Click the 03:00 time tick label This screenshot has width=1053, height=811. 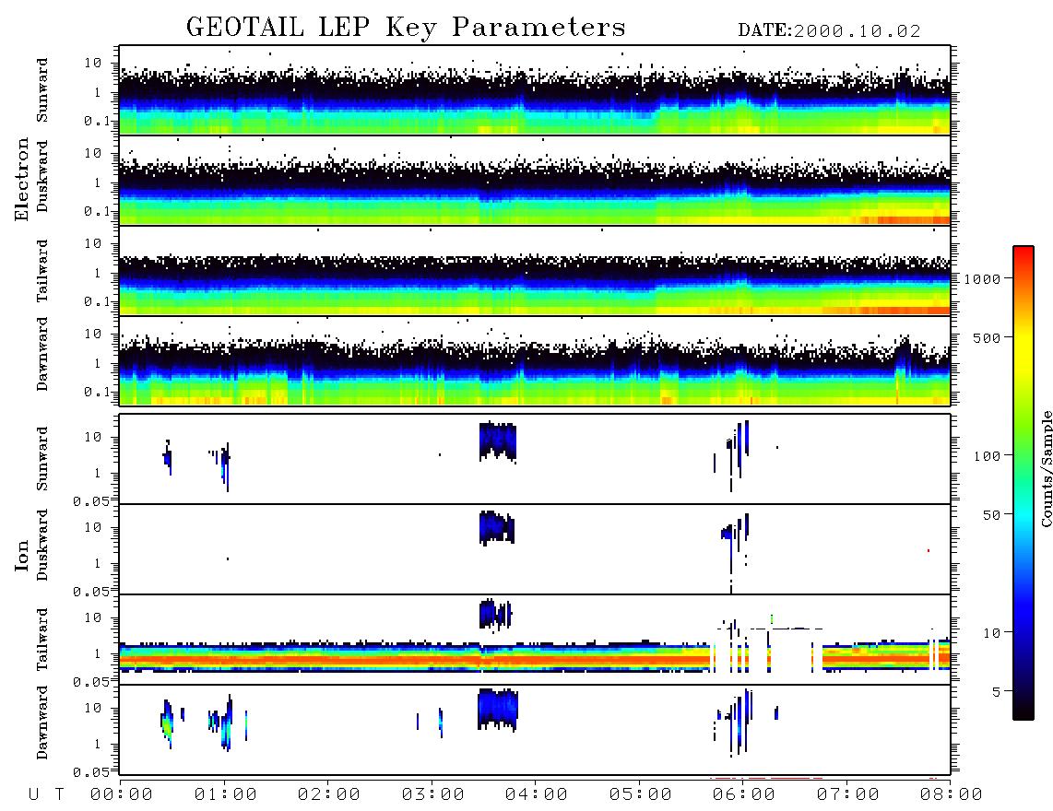(x=432, y=795)
